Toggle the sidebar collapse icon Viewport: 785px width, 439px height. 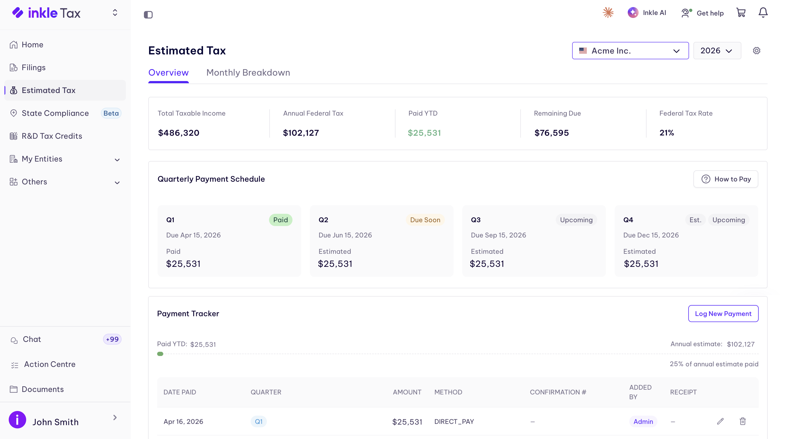148,15
